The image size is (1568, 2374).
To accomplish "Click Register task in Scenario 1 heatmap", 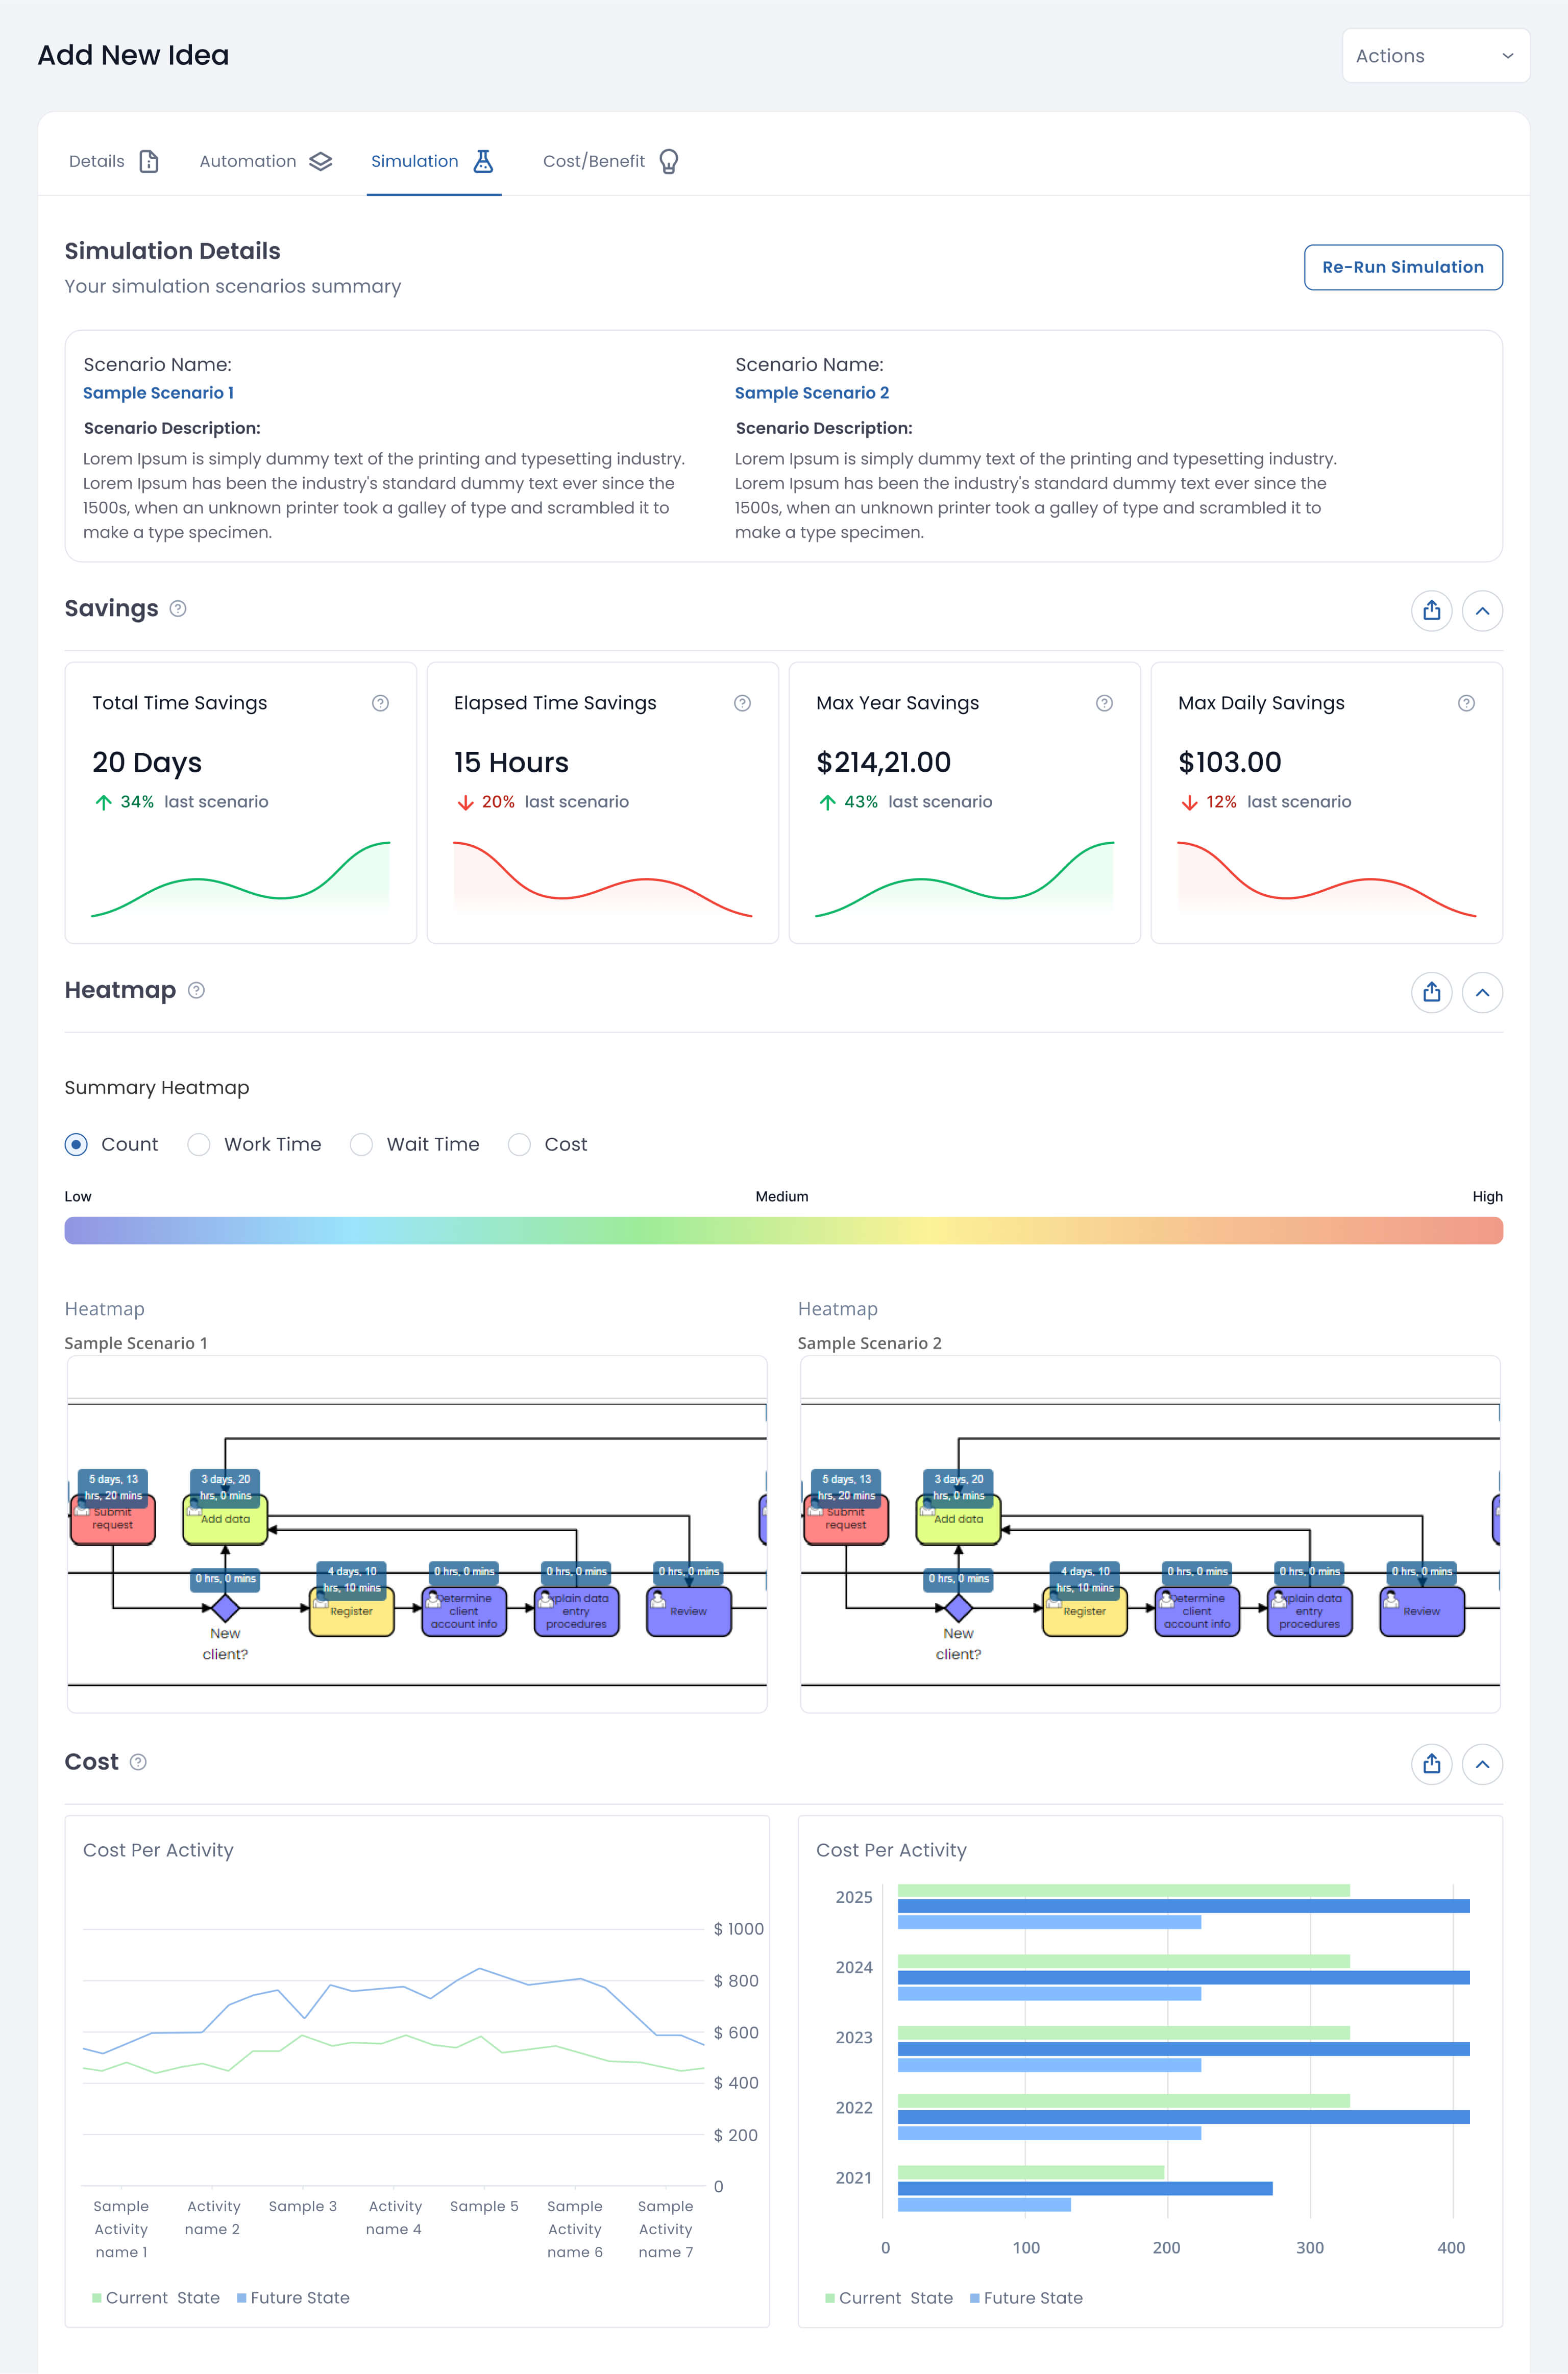I will point(352,1612).
